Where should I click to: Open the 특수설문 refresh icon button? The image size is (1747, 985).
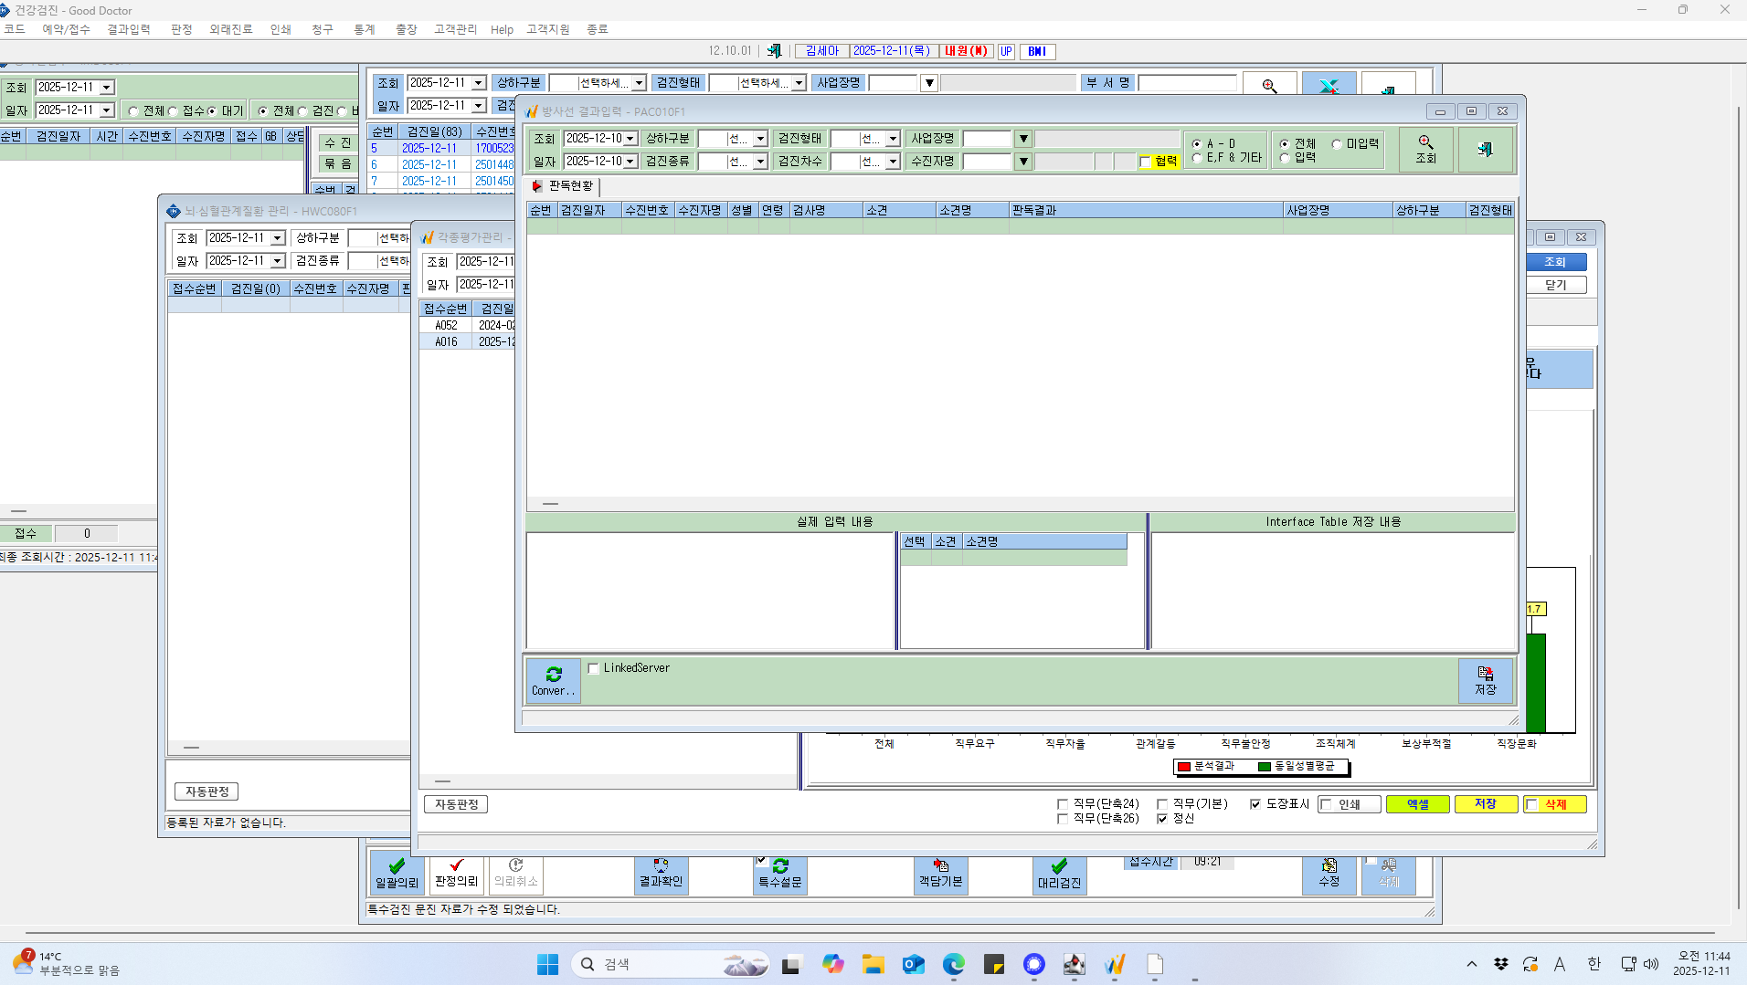tap(779, 874)
